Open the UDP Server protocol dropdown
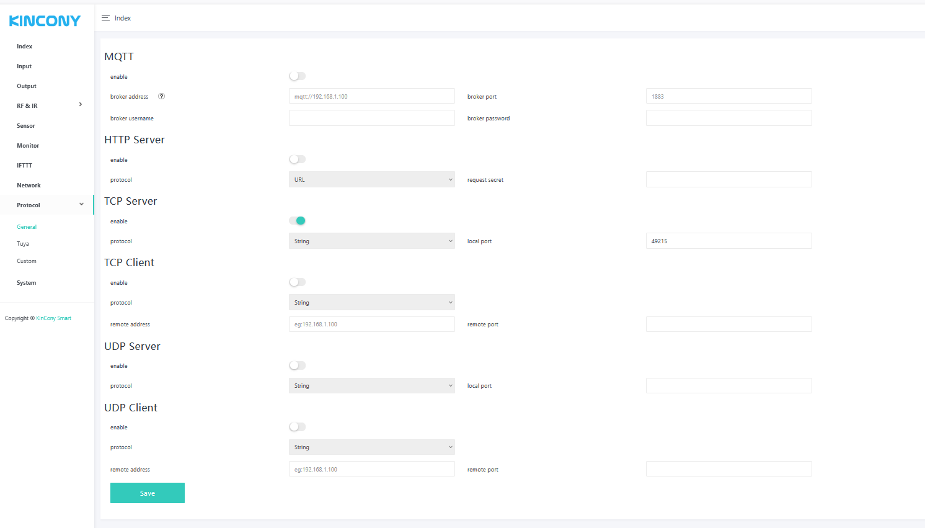Screen dimensions: 925x528 (x=371, y=385)
